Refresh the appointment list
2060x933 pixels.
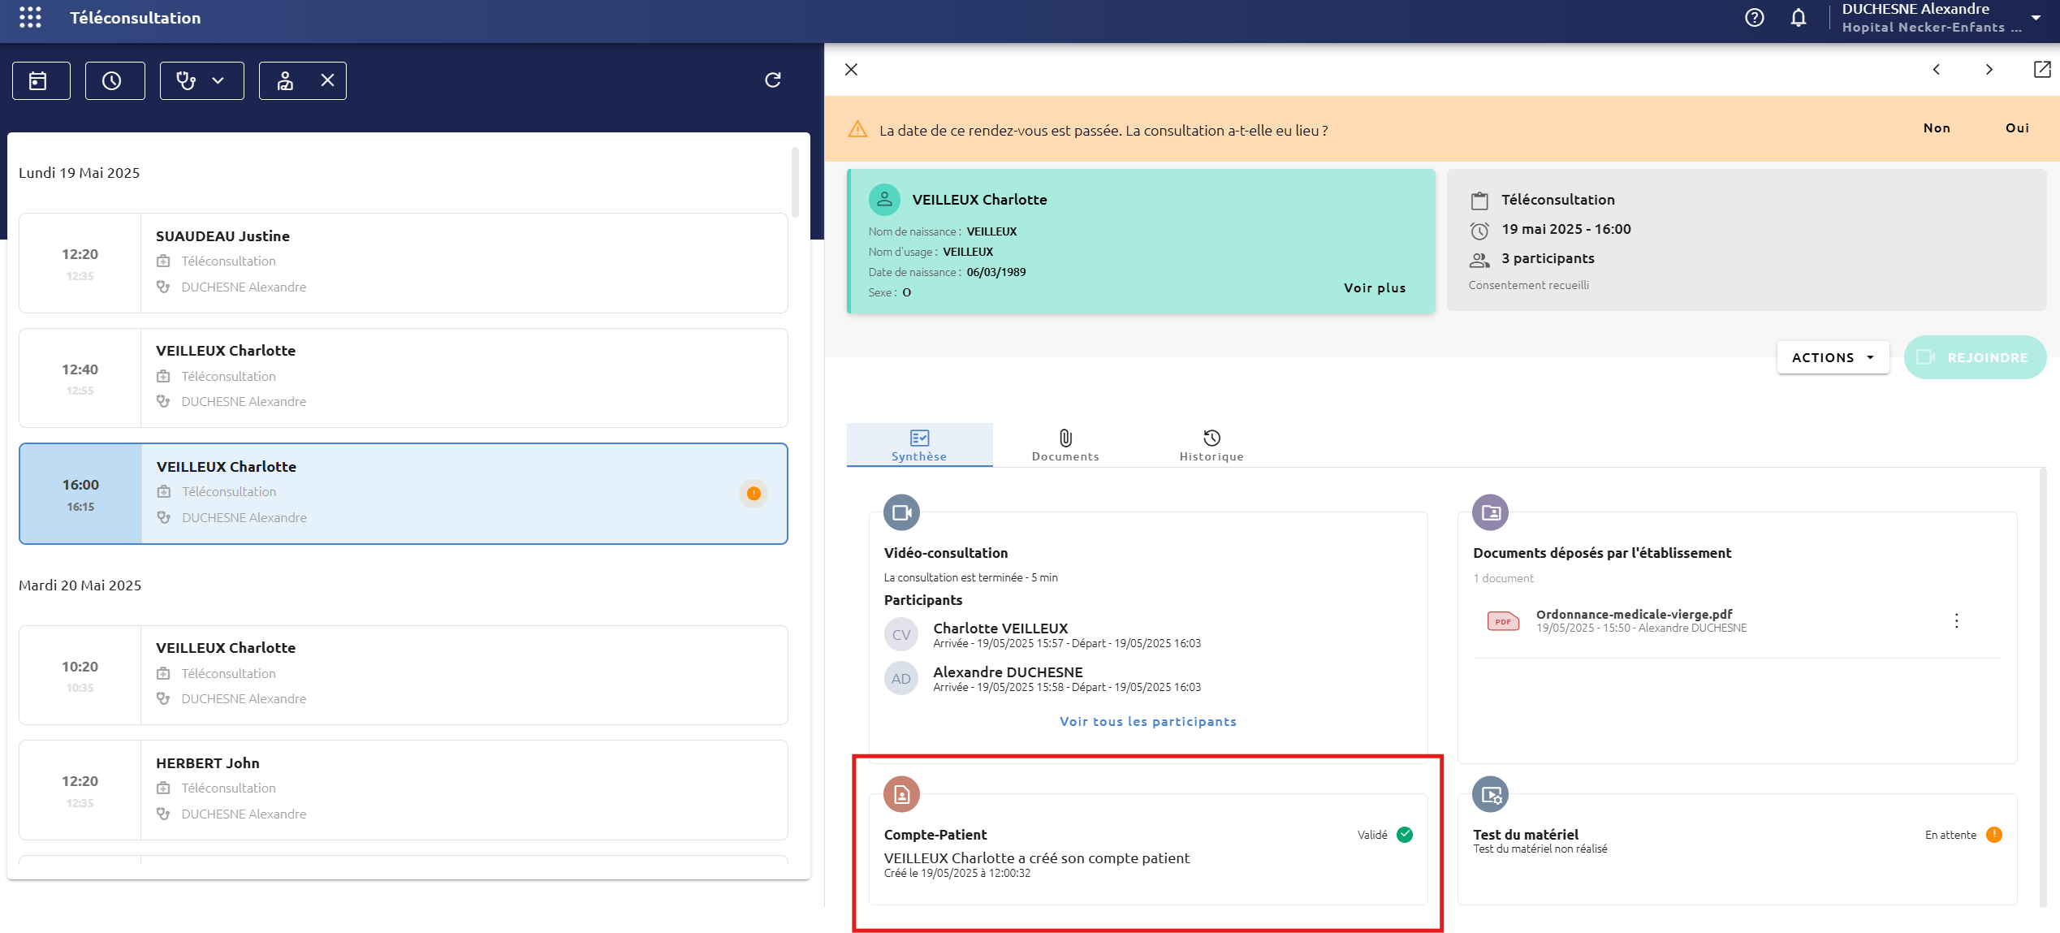coord(773,80)
